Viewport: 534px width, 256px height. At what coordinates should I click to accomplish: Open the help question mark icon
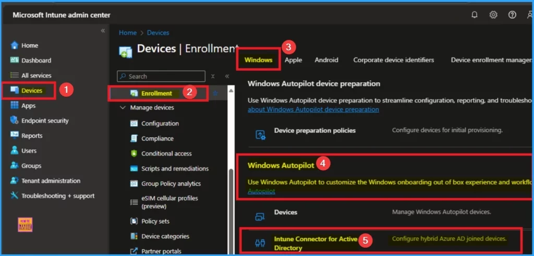(x=512, y=15)
